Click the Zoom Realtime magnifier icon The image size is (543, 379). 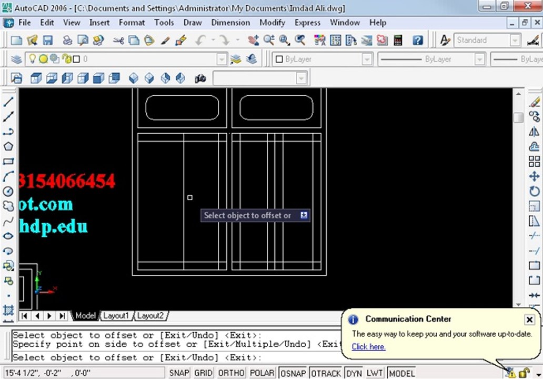[x=269, y=40]
